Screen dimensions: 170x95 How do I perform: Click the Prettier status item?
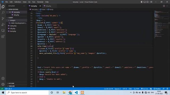click(x=157, y=89)
